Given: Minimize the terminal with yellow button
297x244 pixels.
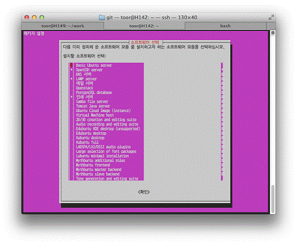Looking at the screenshot, I should (34, 18).
